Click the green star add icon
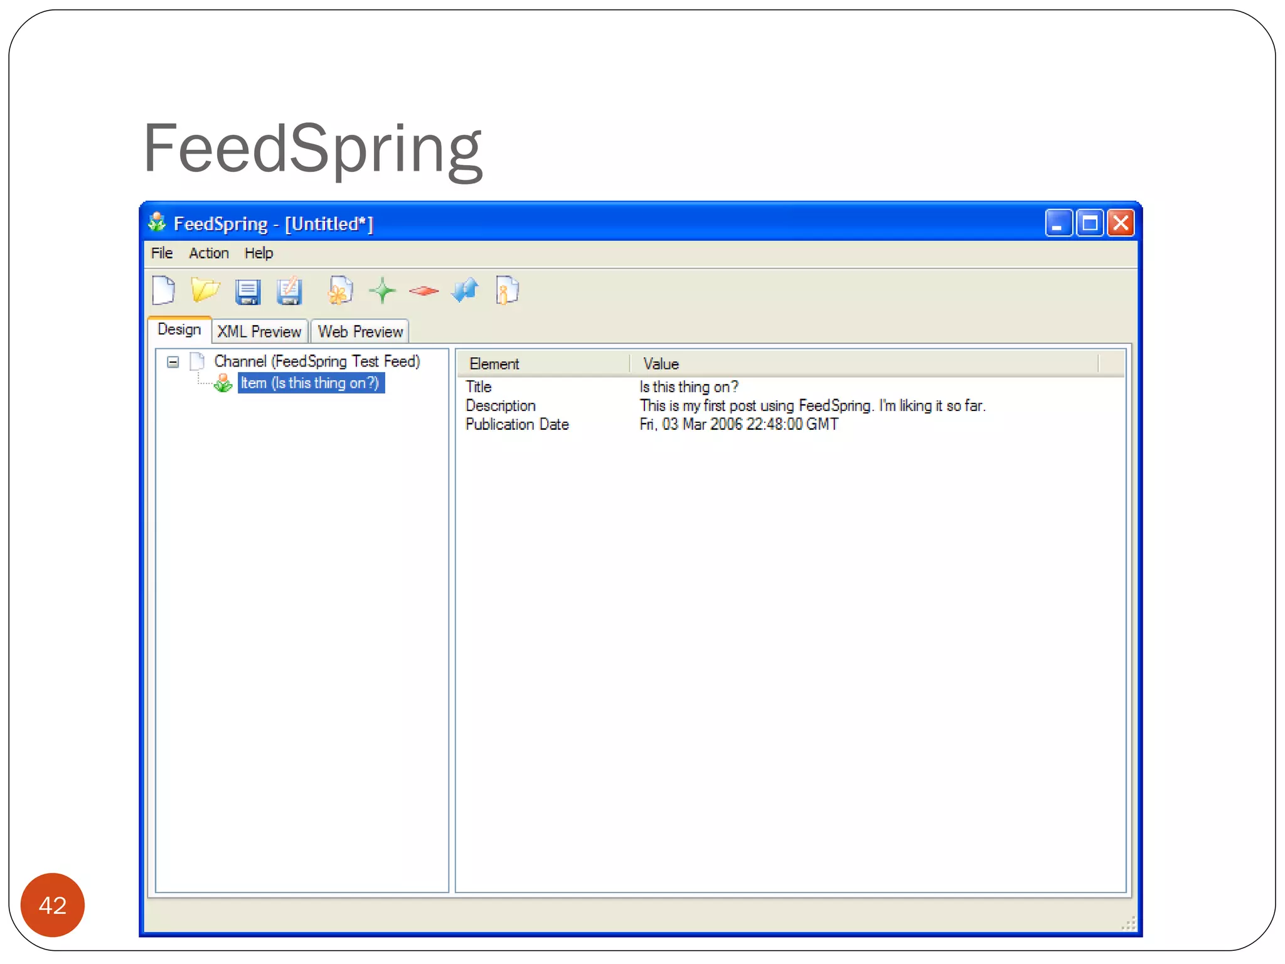 [x=382, y=291]
